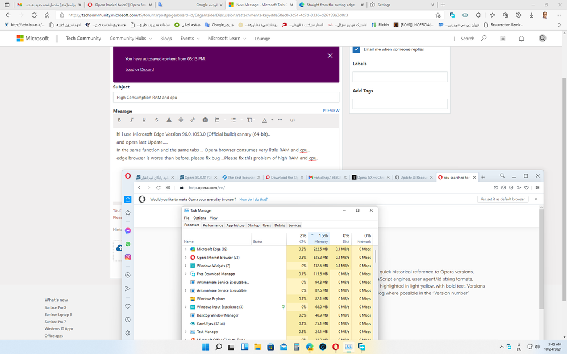Open Task Manager Options menu
This screenshot has height=354, width=567.
pos(199,218)
